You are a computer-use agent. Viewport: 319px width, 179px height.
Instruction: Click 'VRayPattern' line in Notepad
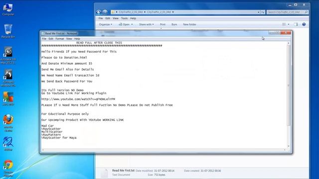point(51,135)
